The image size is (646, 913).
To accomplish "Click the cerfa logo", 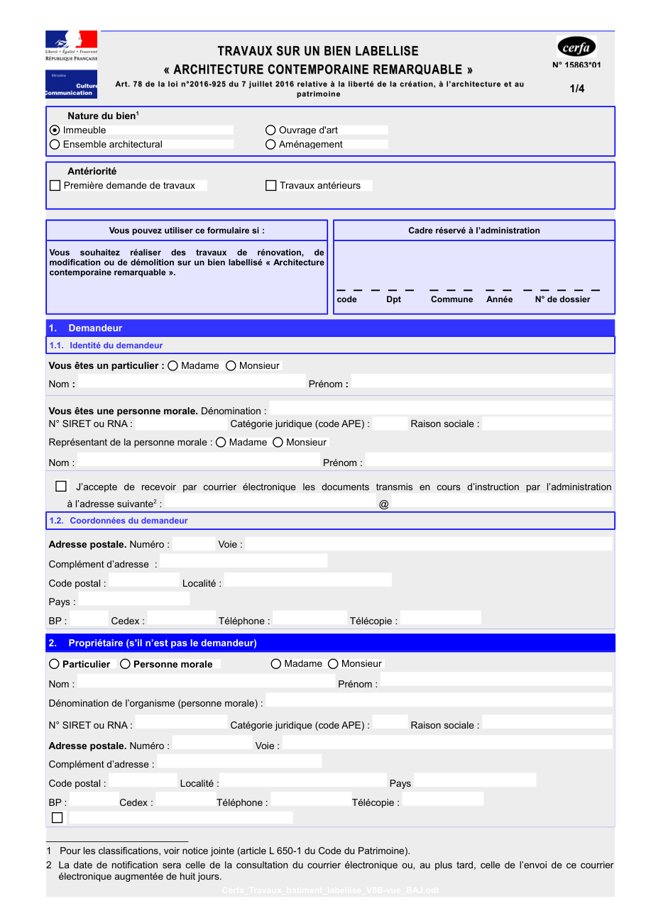I will 576,48.
